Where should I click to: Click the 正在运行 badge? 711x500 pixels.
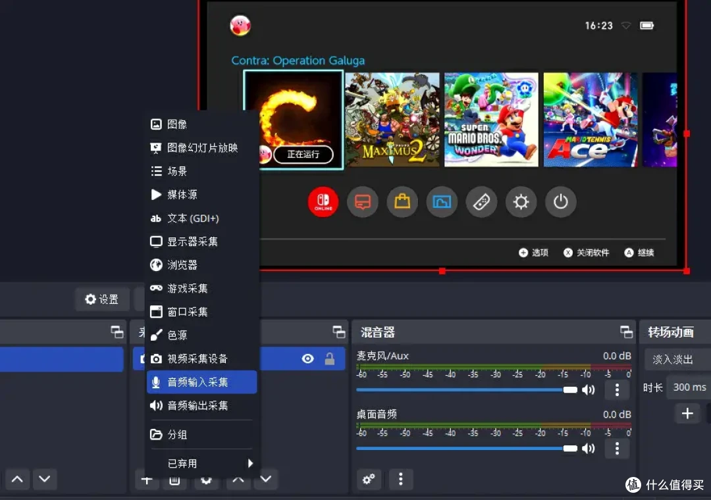[303, 154]
